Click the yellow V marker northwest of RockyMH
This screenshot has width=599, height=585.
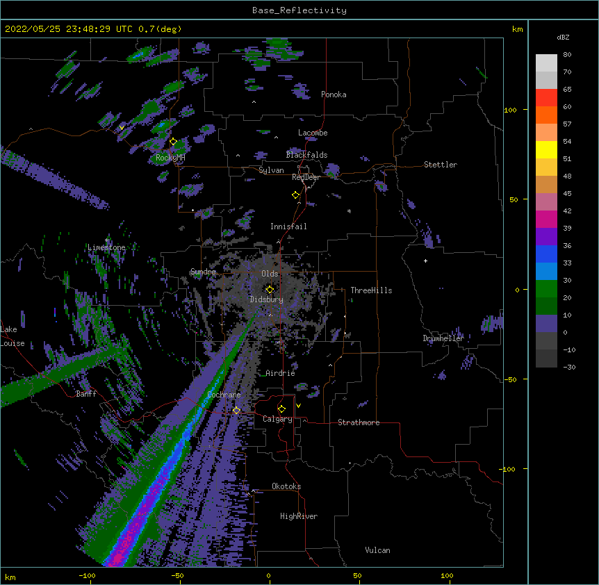coord(122,128)
